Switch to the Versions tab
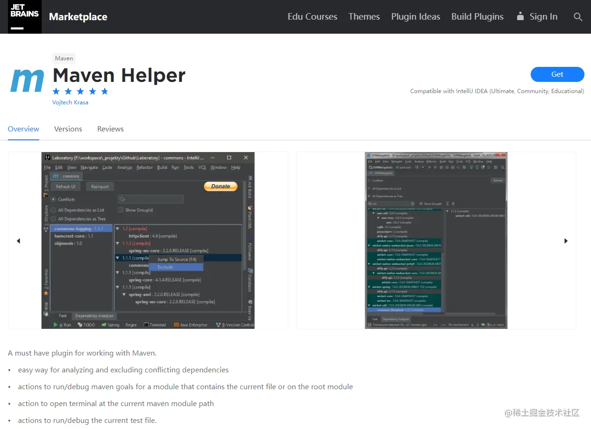Viewport: 591px width, 429px height. [68, 129]
